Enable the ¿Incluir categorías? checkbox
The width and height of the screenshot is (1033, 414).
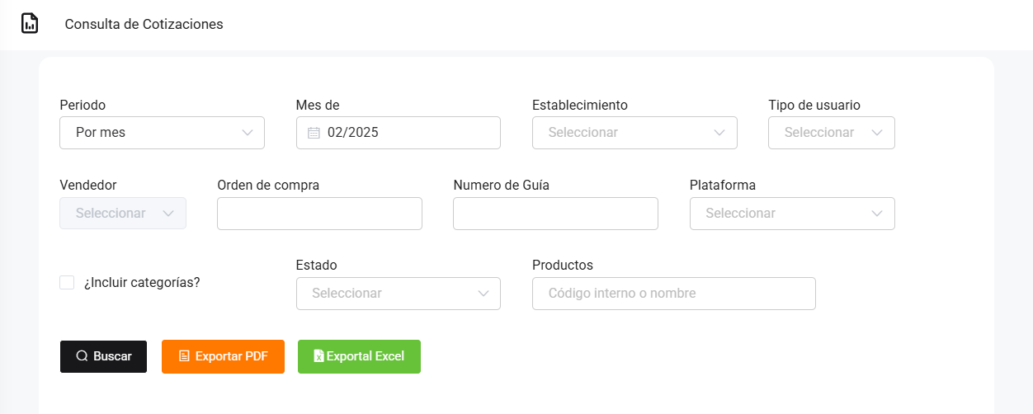pyautogui.click(x=67, y=283)
